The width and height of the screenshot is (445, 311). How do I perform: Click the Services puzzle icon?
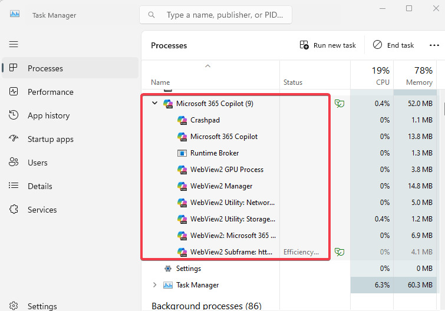14,209
